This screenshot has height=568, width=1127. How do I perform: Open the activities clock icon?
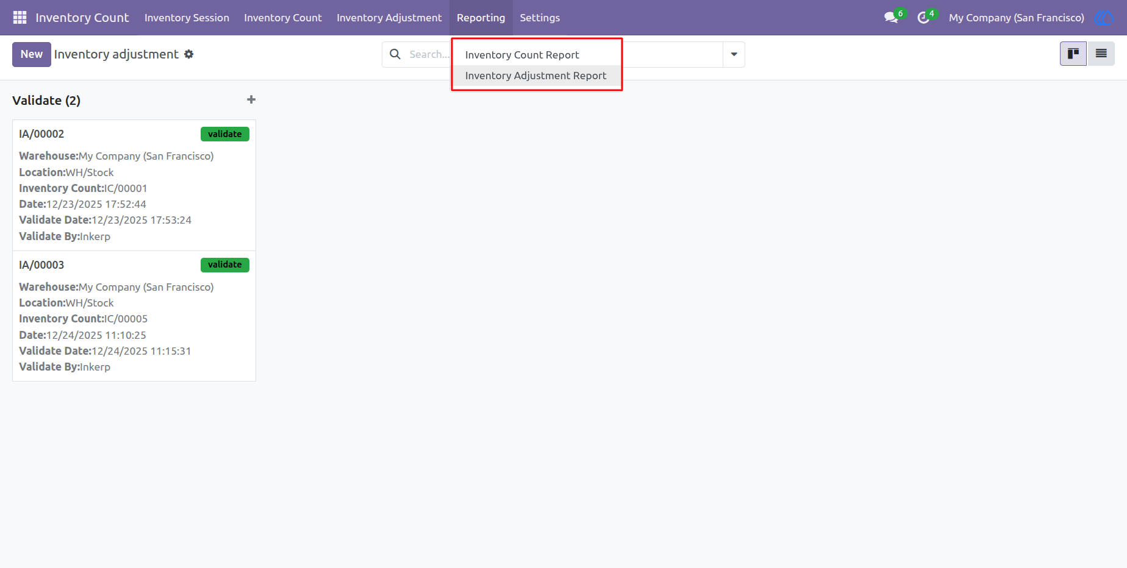pos(923,18)
